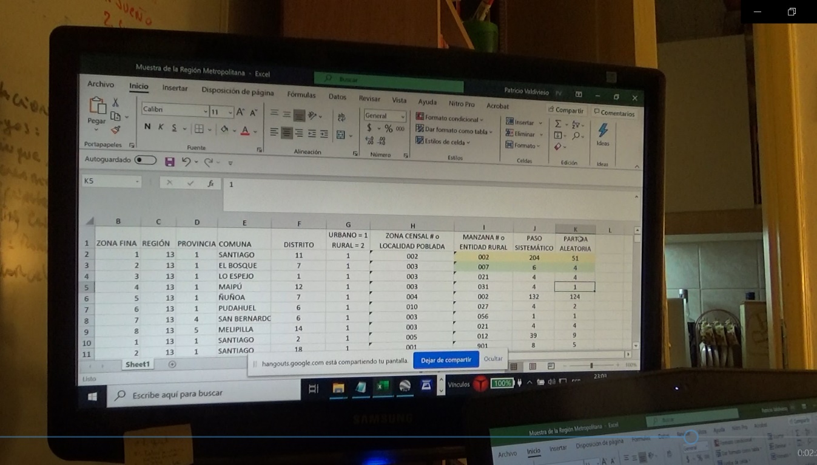Apply the thousands separator 000 style
The width and height of the screenshot is (817, 465).
tap(400, 129)
